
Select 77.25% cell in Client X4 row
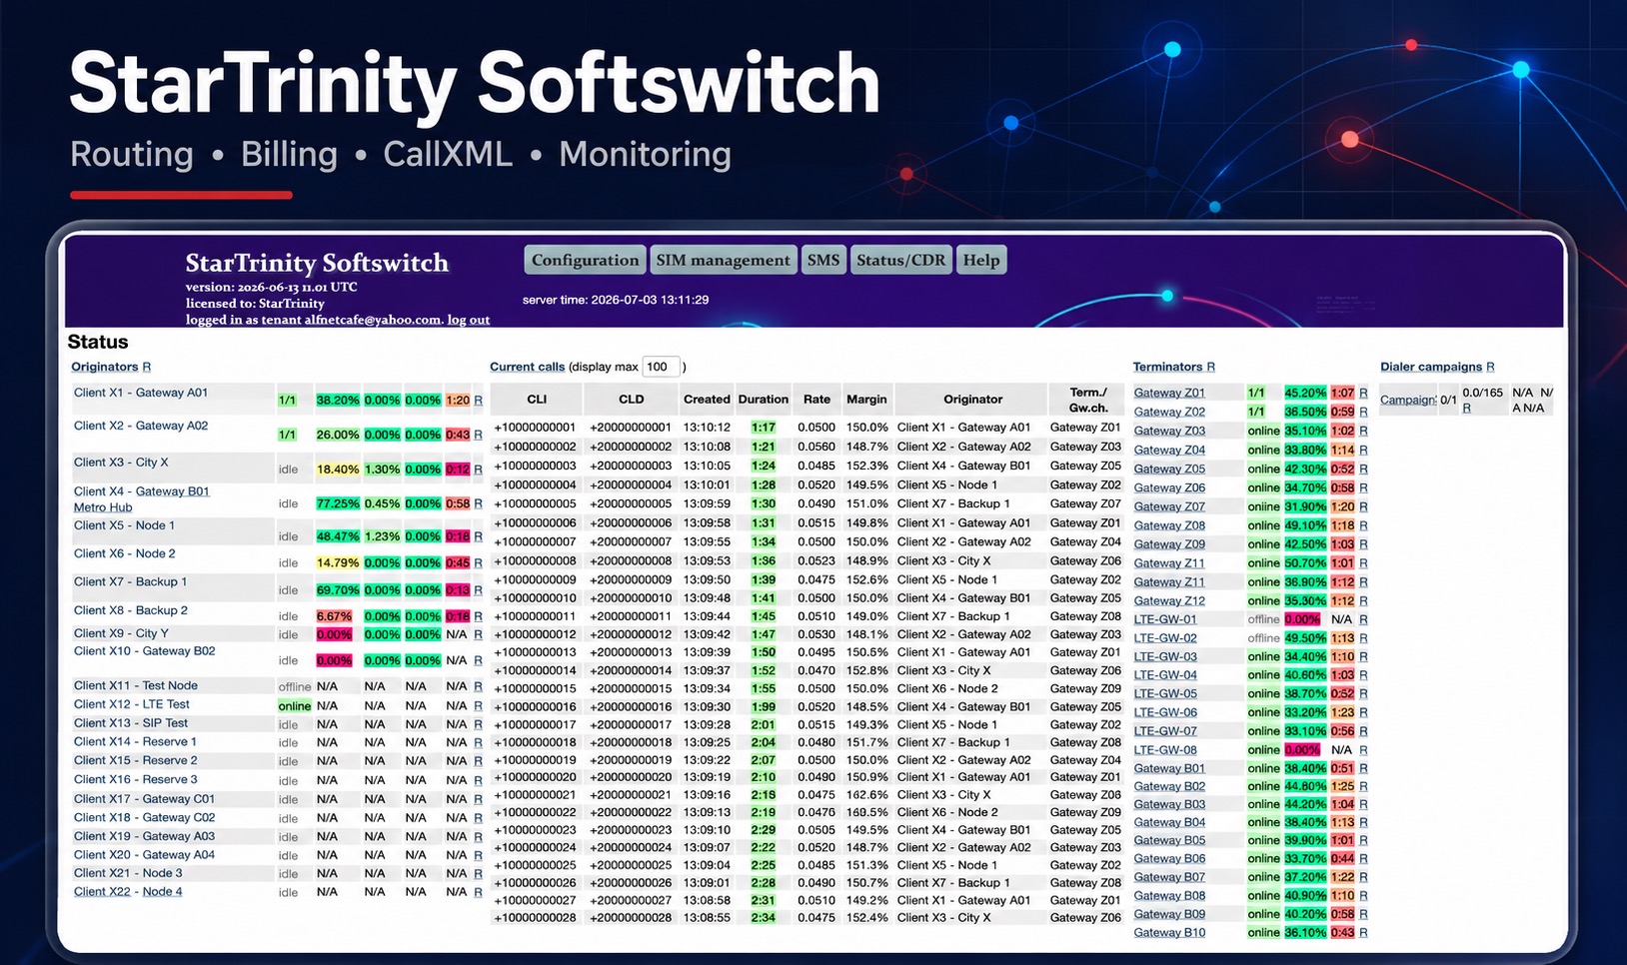click(x=338, y=503)
